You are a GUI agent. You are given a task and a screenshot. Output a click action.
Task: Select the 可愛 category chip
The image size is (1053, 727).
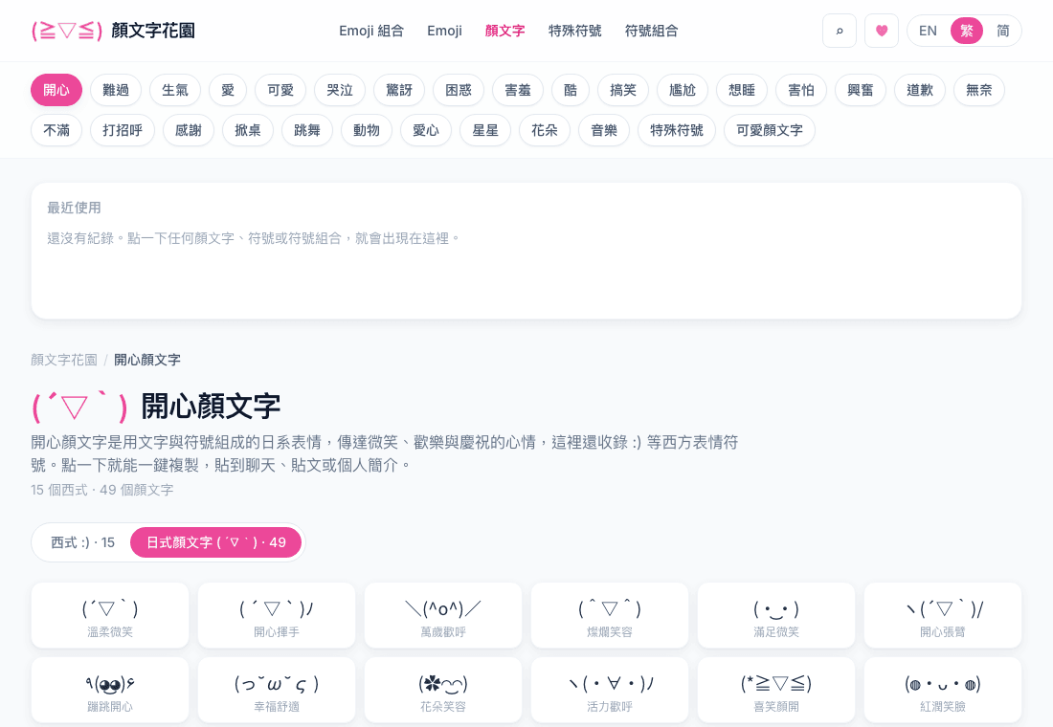tap(280, 90)
